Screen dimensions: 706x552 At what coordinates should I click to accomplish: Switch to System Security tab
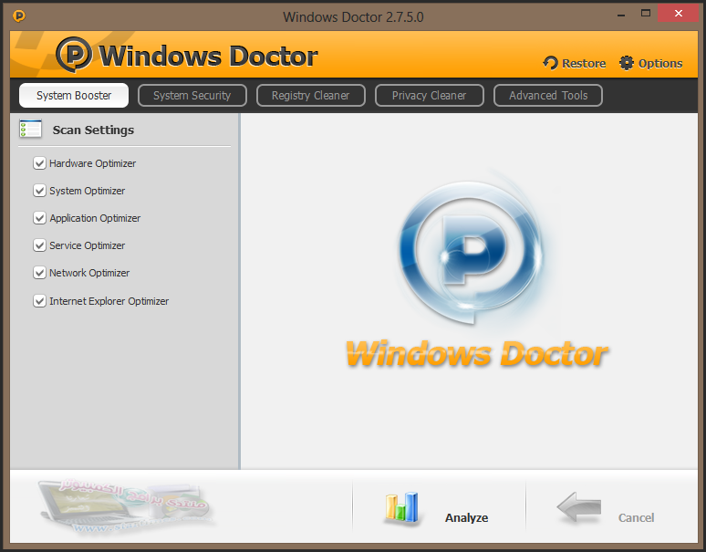coord(192,96)
